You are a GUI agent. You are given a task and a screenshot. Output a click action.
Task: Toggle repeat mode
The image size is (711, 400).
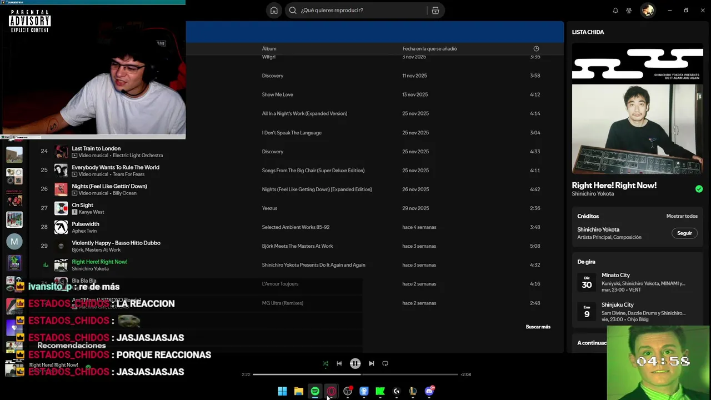tap(385, 363)
